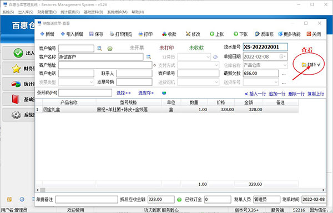Click the 修改 edit tool icon
333x213 pixels.
tap(188, 34)
